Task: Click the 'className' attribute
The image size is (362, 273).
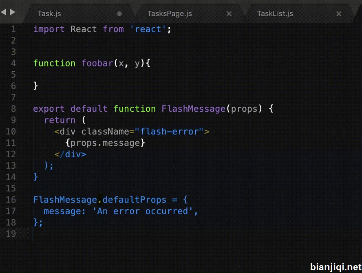Action: 105,132
